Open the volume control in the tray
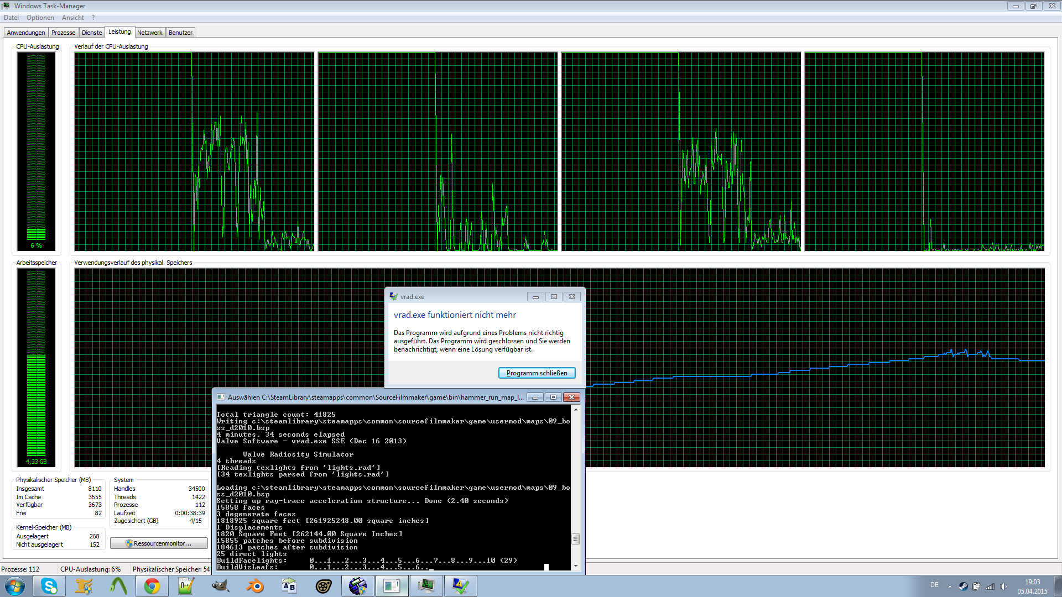This screenshot has height=597, width=1062. click(1004, 586)
